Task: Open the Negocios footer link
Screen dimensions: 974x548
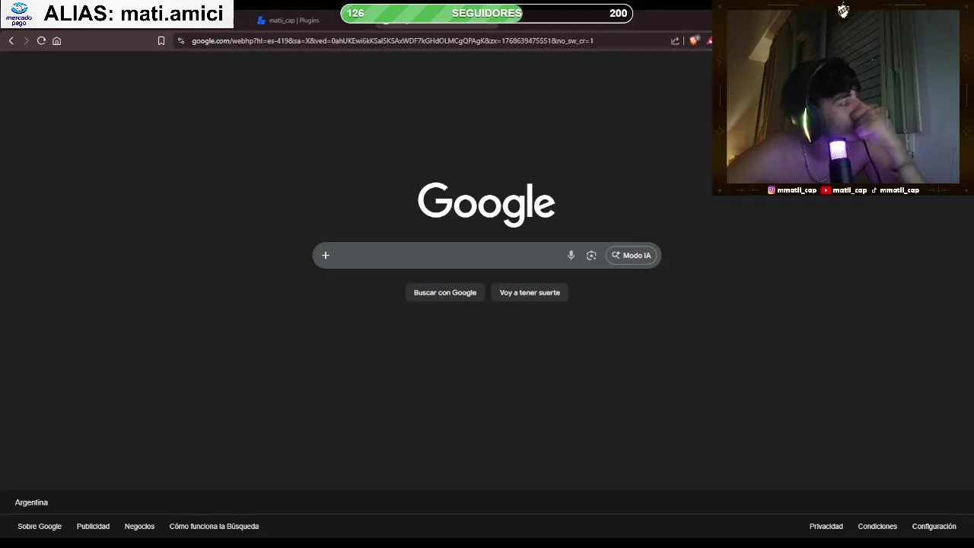Action: [139, 526]
